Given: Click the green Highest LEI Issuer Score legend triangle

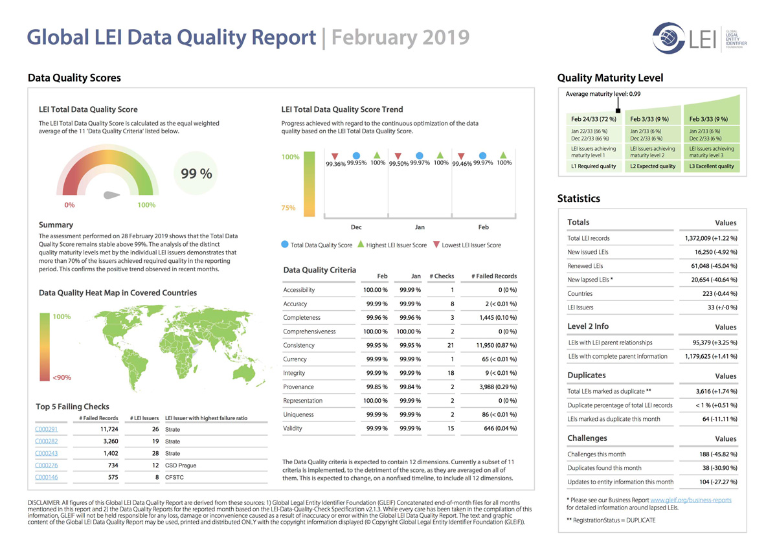Looking at the screenshot, I should pos(360,245).
